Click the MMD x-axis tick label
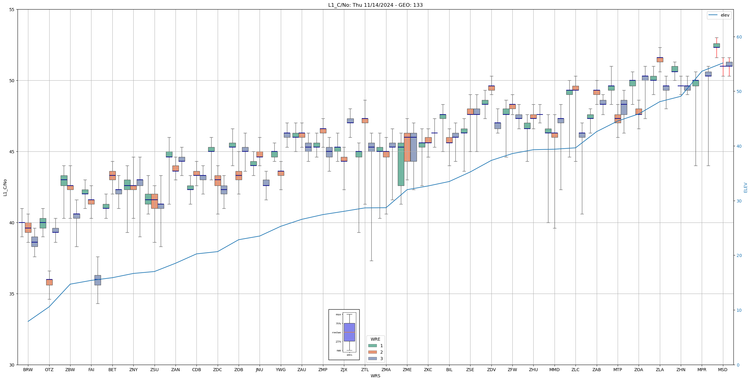The width and height of the screenshot is (751, 381). [554, 370]
